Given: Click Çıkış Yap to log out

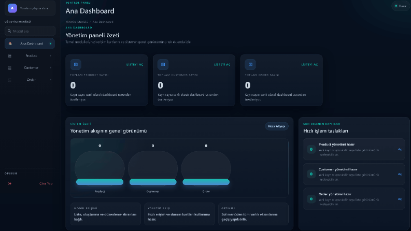Looking at the screenshot, I should pos(46,183).
